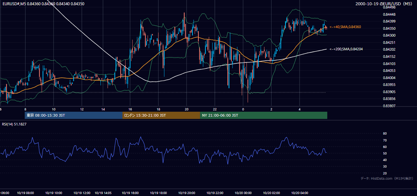Click RSI scale level 30
This screenshot has height=196, width=417.
[385, 167]
